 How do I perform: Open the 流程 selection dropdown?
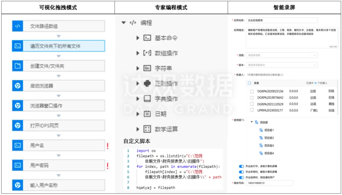(x=282, y=55)
